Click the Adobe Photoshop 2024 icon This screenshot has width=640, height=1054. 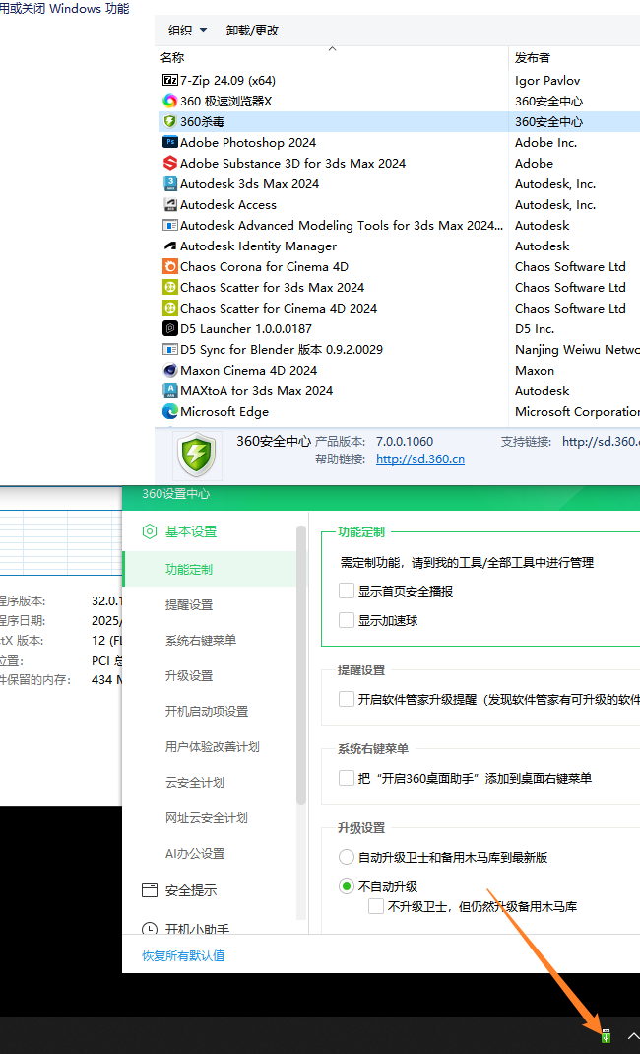pyautogui.click(x=169, y=142)
